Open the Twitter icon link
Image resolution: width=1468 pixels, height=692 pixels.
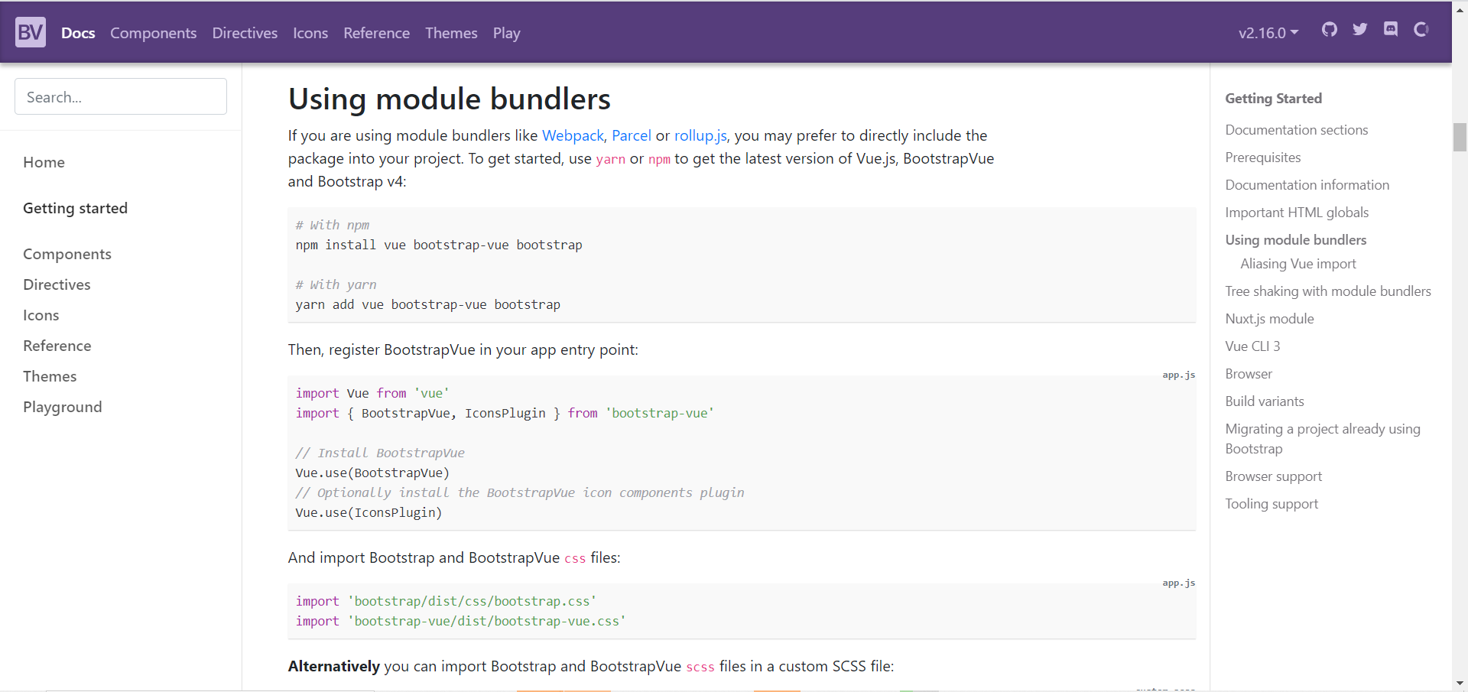click(x=1360, y=30)
